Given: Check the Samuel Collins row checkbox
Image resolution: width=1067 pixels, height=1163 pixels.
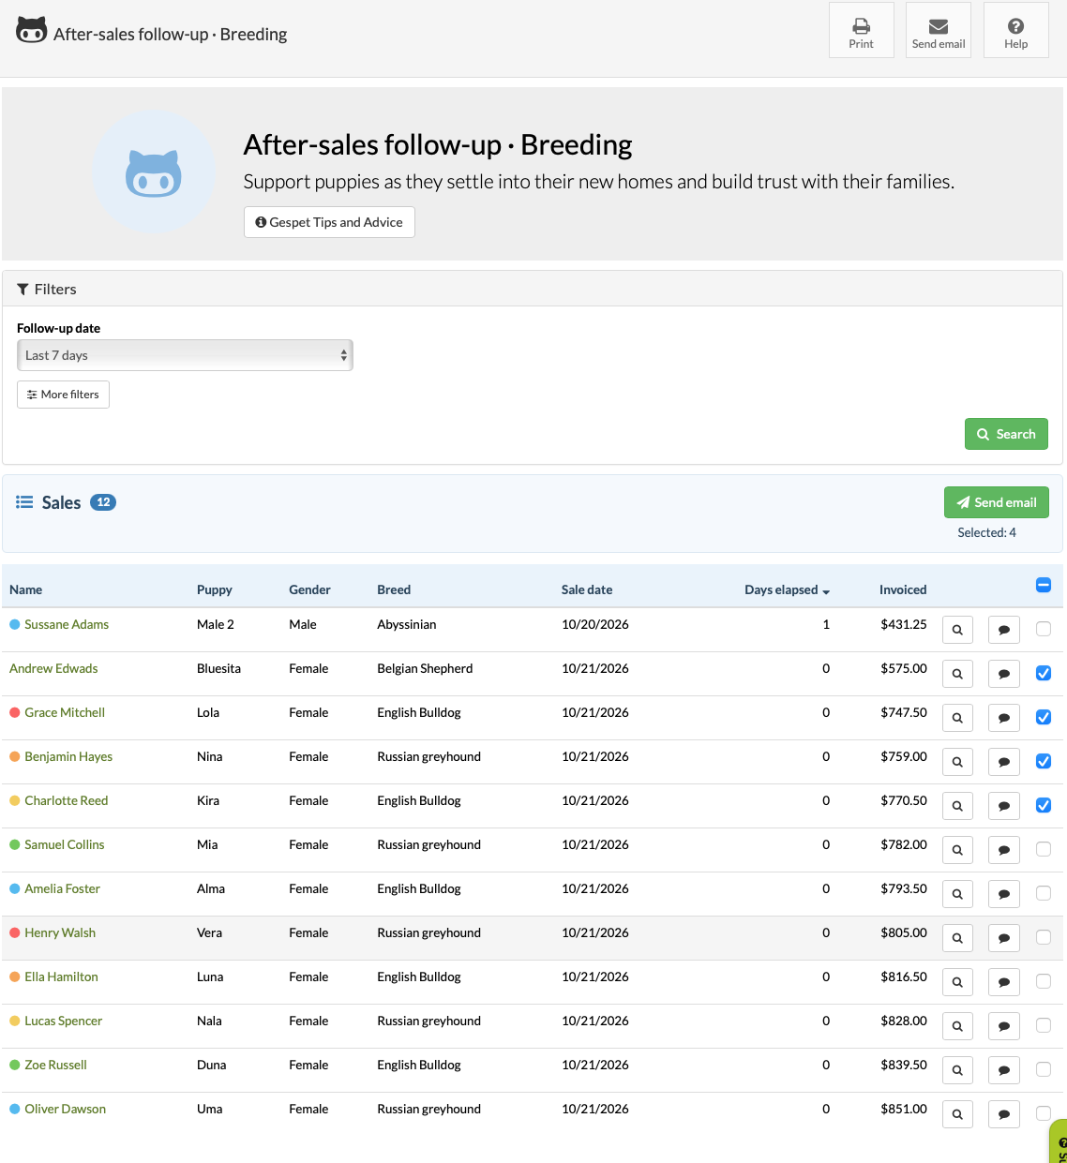Looking at the screenshot, I should pos(1044,849).
